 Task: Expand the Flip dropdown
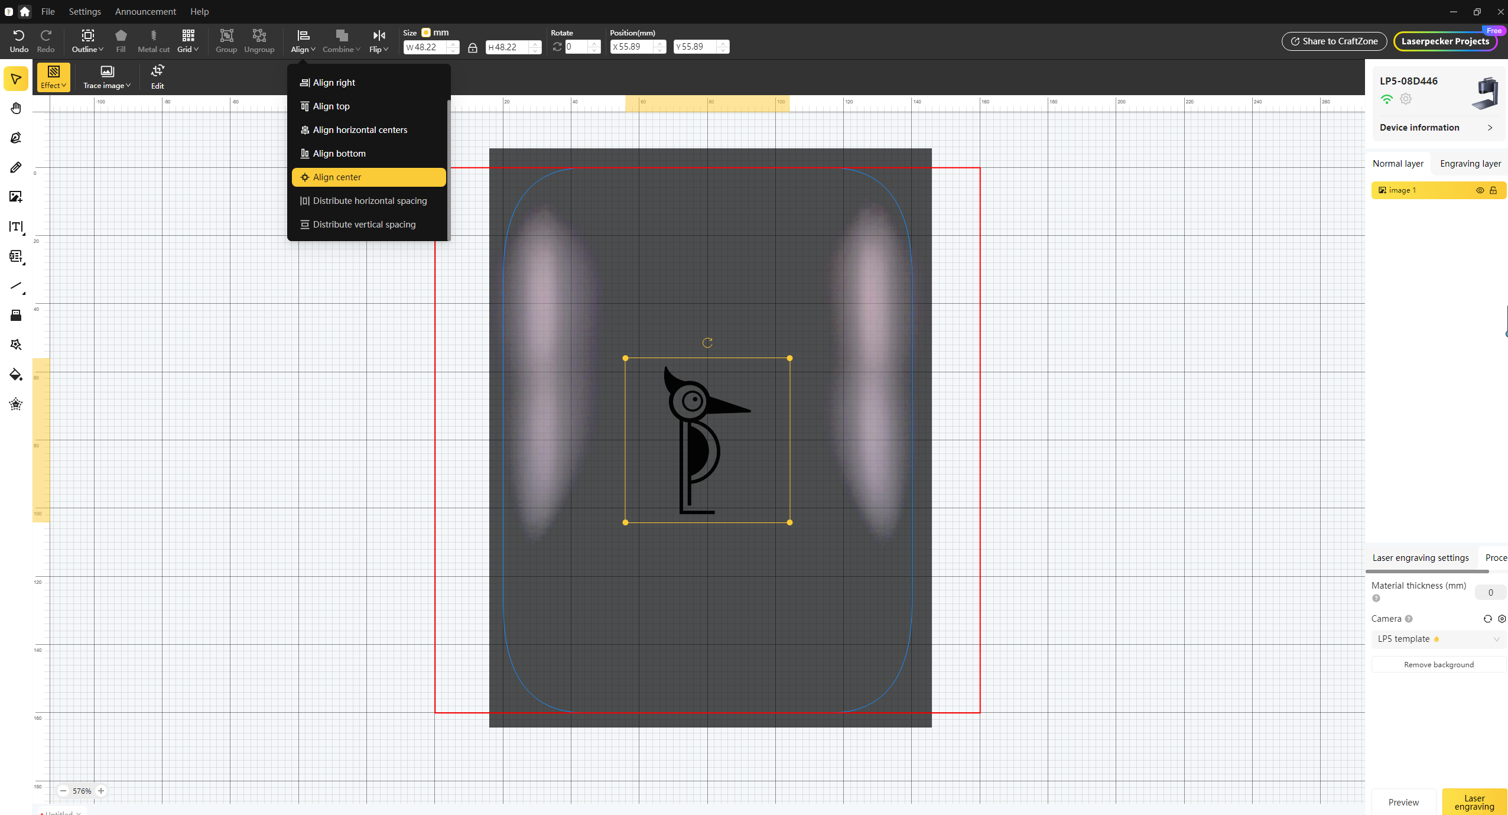click(x=379, y=41)
